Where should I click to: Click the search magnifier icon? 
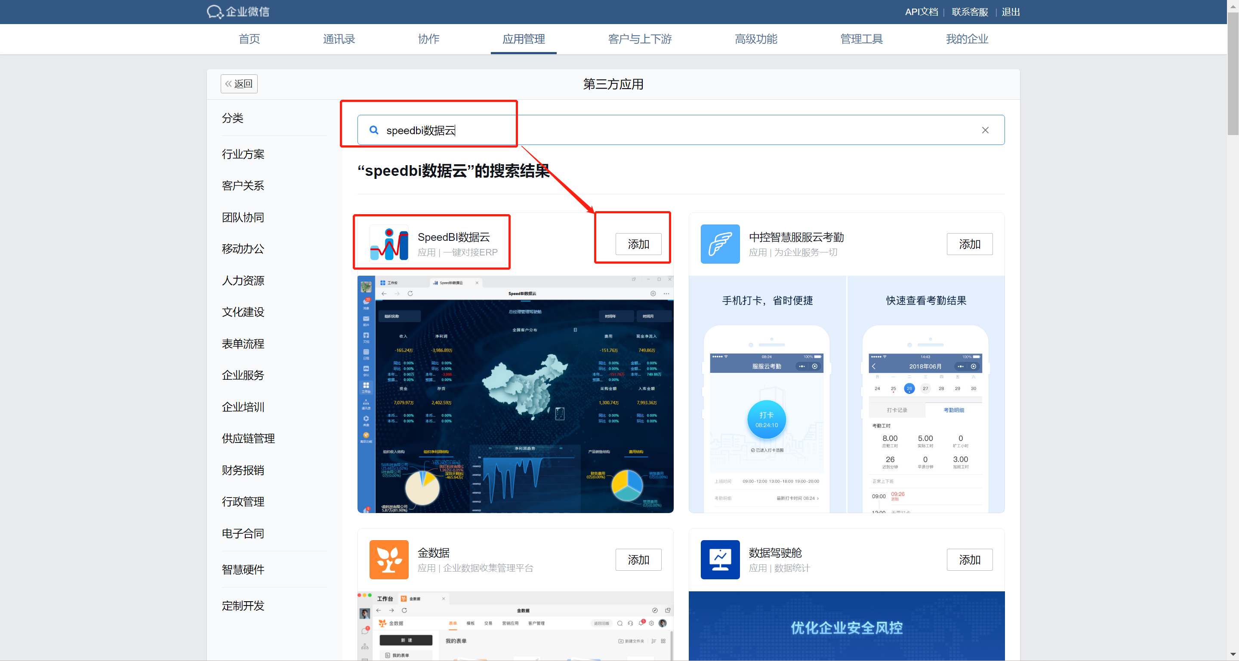pyautogui.click(x=373, y=130)
